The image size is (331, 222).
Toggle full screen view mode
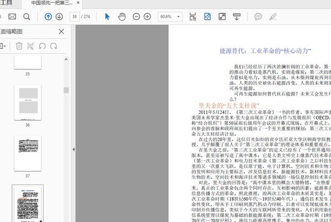click(222, 17)
